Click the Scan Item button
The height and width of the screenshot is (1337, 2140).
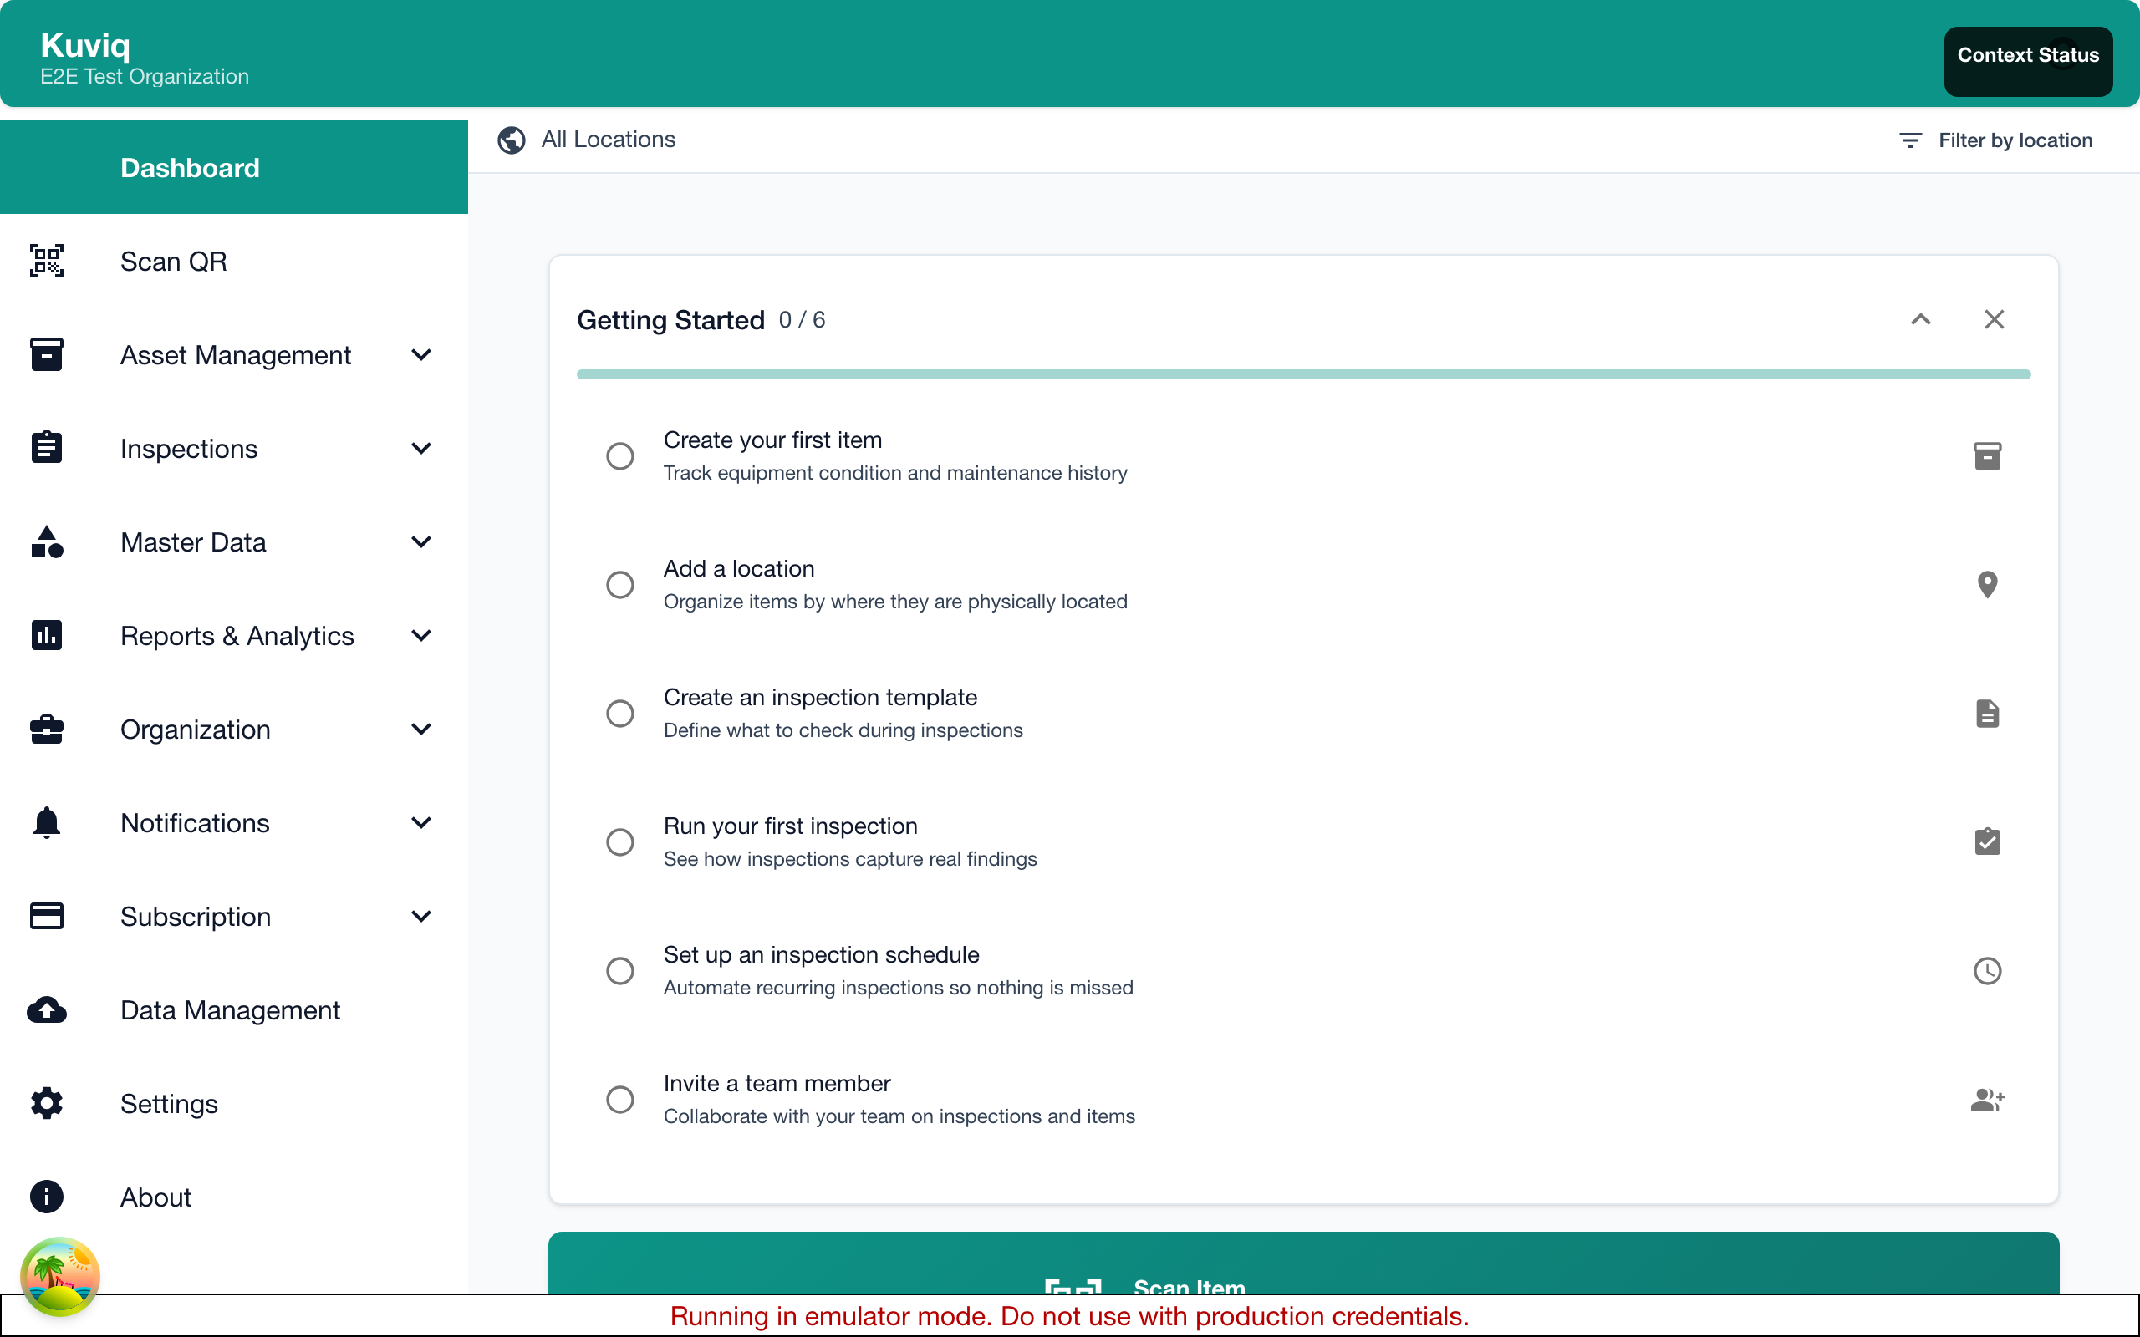click(1303, 1264)
